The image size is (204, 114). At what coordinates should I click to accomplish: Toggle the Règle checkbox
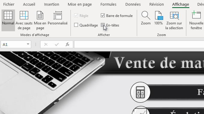(76, 15)
